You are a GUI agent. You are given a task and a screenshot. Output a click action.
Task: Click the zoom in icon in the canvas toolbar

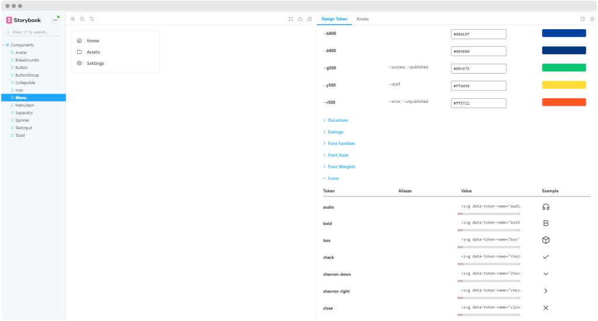[x=73, y=19]
